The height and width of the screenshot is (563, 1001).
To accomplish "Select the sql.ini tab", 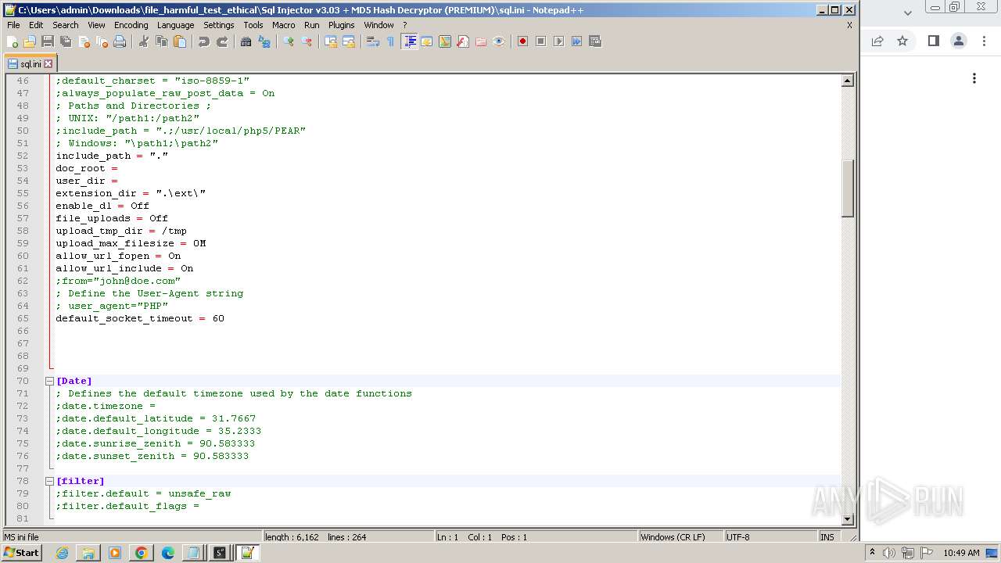I will tap(30, 64).
